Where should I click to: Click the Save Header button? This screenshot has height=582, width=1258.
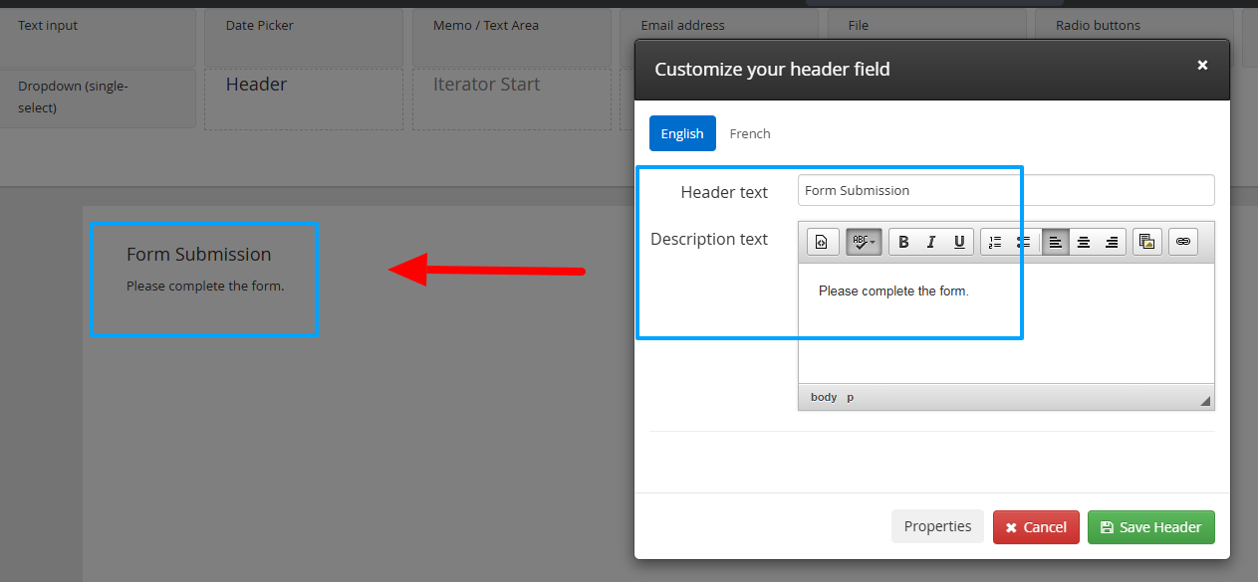1151,527
